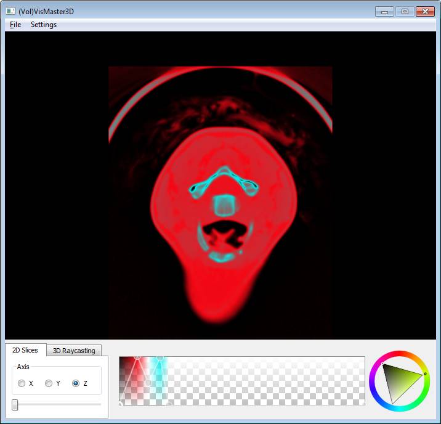Viewport: 441px width, 424px height.
Task: Close the VisMaster3D window
Action: 425,11
